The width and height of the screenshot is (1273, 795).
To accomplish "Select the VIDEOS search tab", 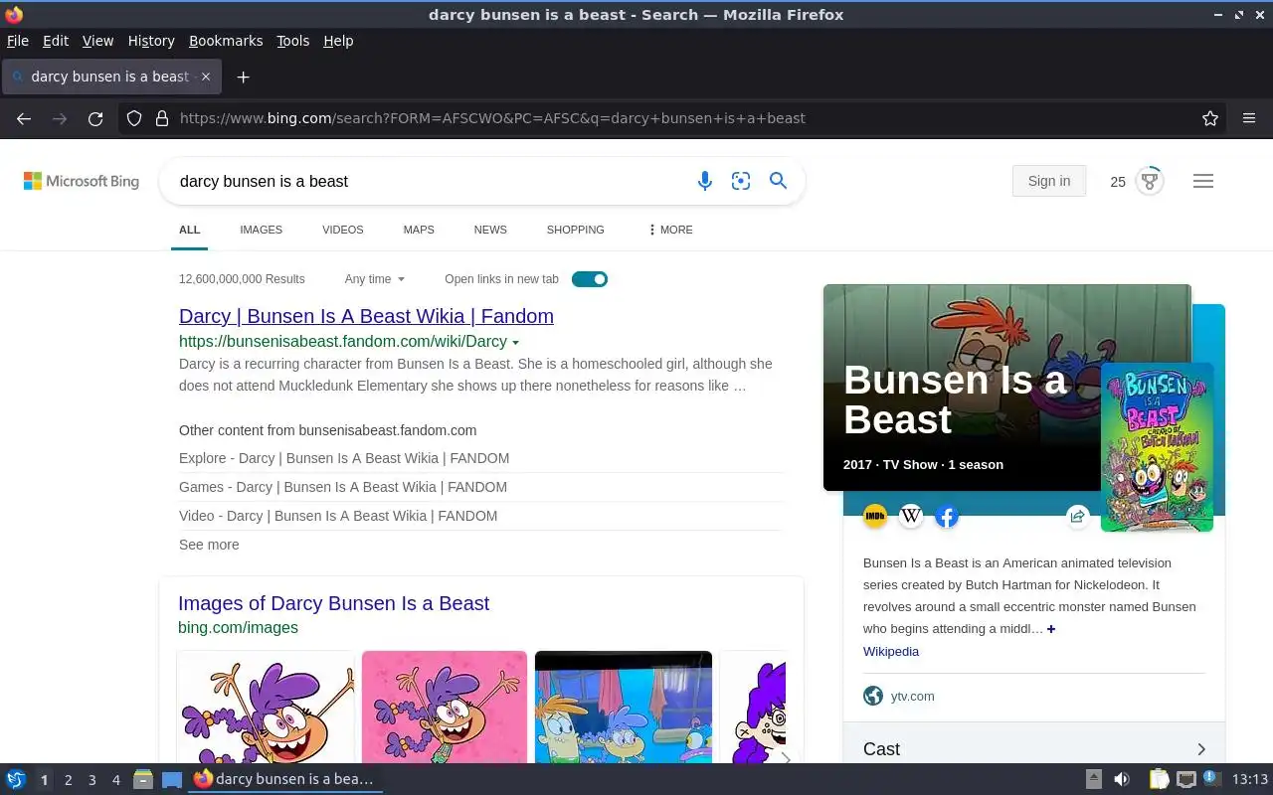I will [x=343, y=230].
